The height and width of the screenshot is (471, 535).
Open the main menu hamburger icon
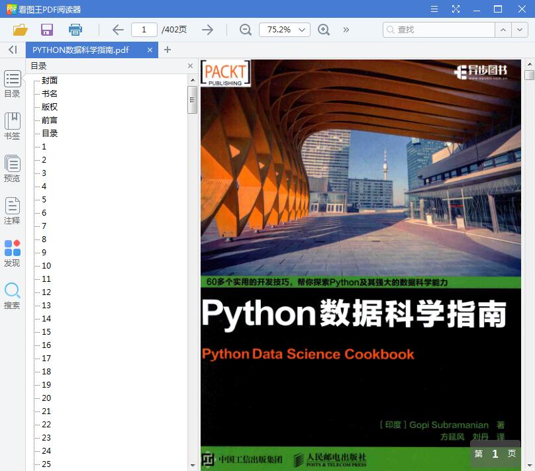tap(434, 9)
